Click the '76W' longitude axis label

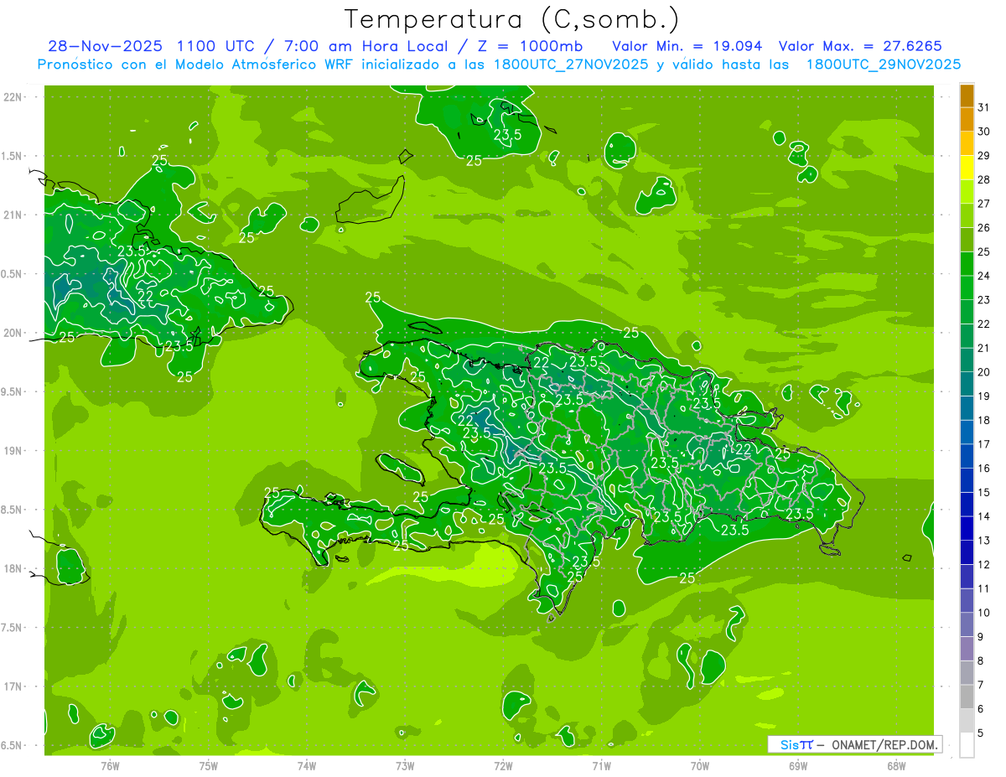110,766
